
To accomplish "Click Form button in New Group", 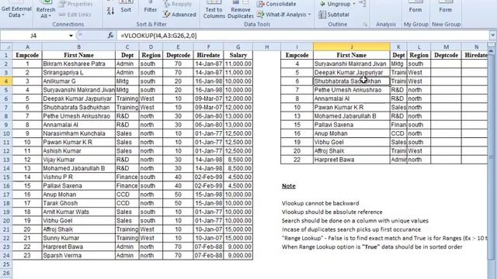I will (x=445, y=7).
